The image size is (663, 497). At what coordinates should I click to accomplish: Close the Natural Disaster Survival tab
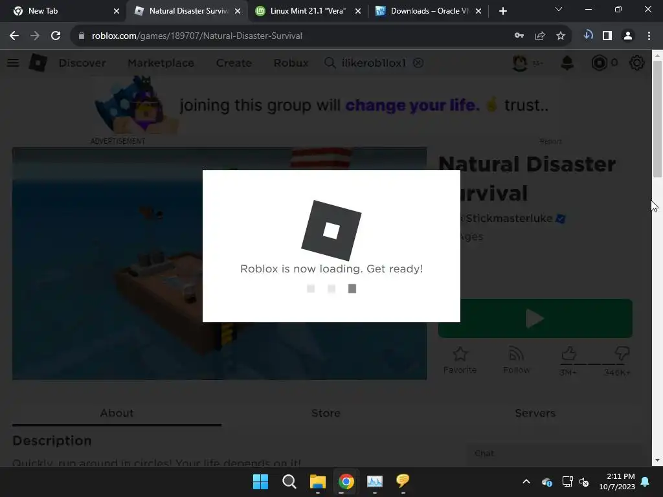[238, 12]
